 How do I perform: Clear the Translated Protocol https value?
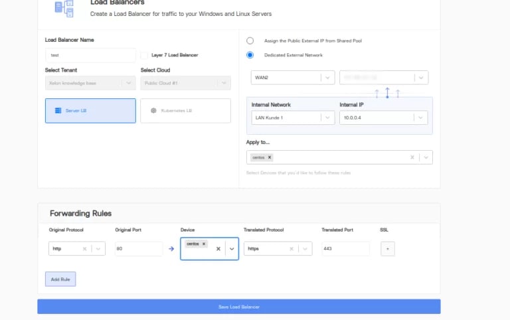point(292,249)
